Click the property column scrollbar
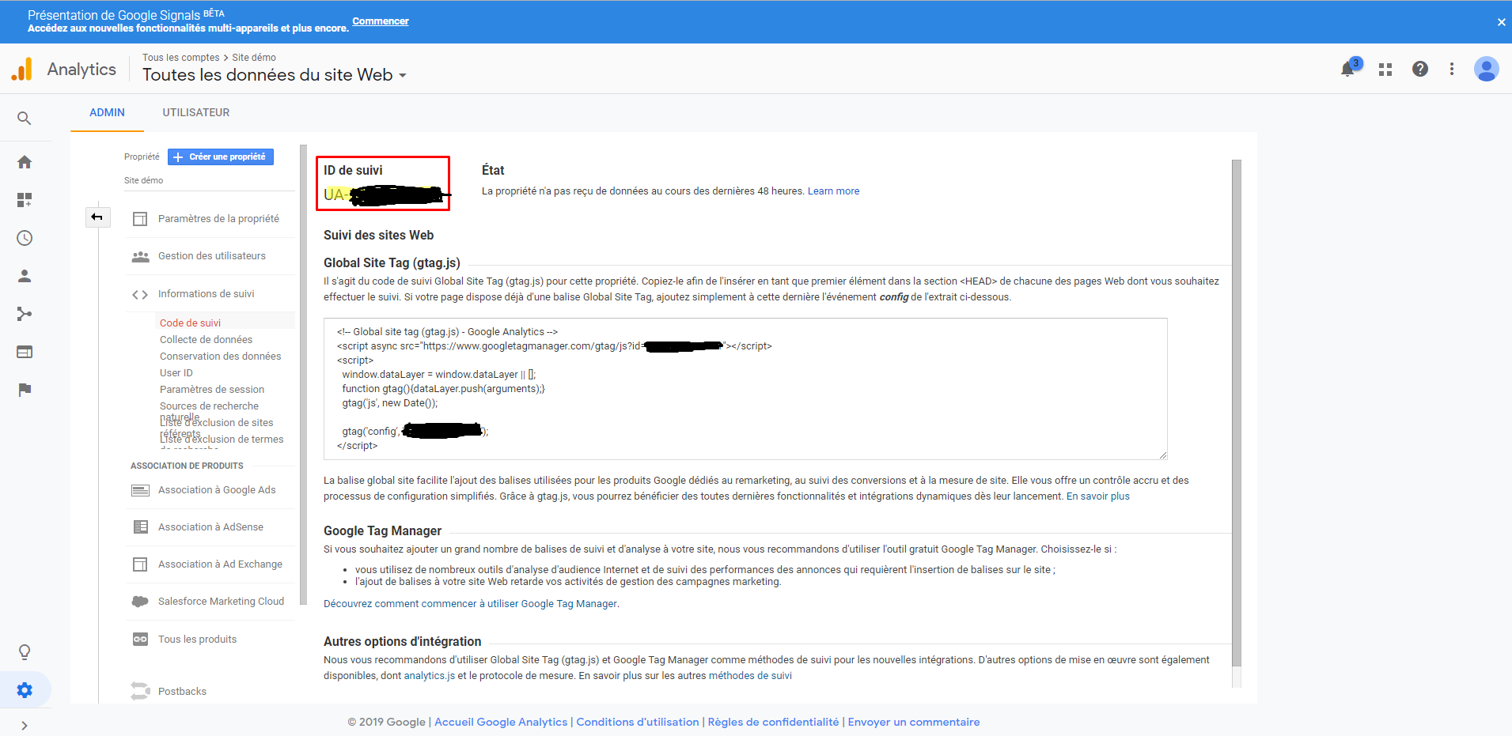Image resolution: width=1512 pixels, height=736 pixels. (x=303, y=375)
